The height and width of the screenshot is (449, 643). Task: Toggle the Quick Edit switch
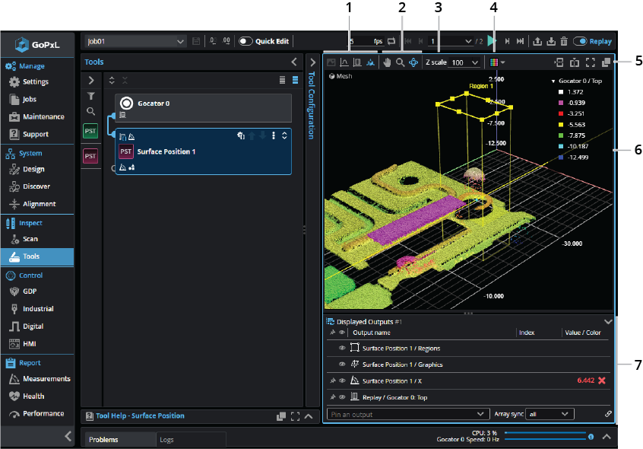coord(245,41)
